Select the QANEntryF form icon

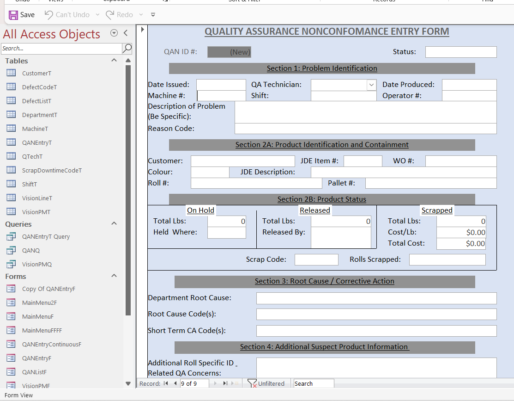[11, 358]
